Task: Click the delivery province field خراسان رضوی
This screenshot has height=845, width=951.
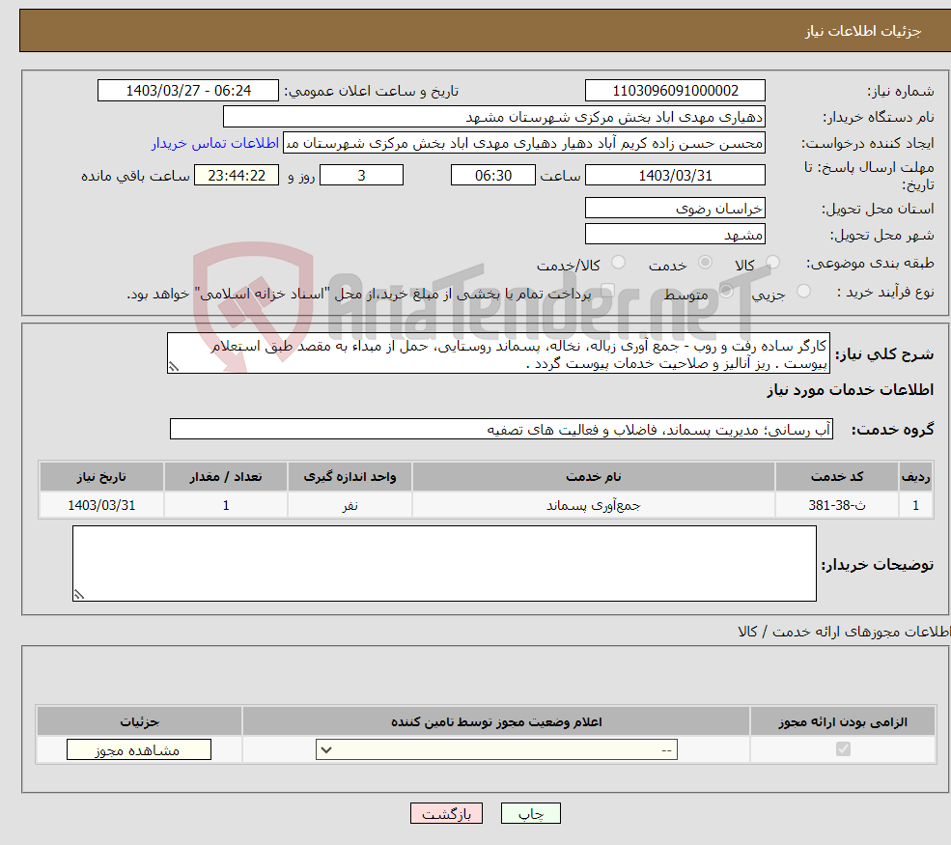Action: point(675,208)
